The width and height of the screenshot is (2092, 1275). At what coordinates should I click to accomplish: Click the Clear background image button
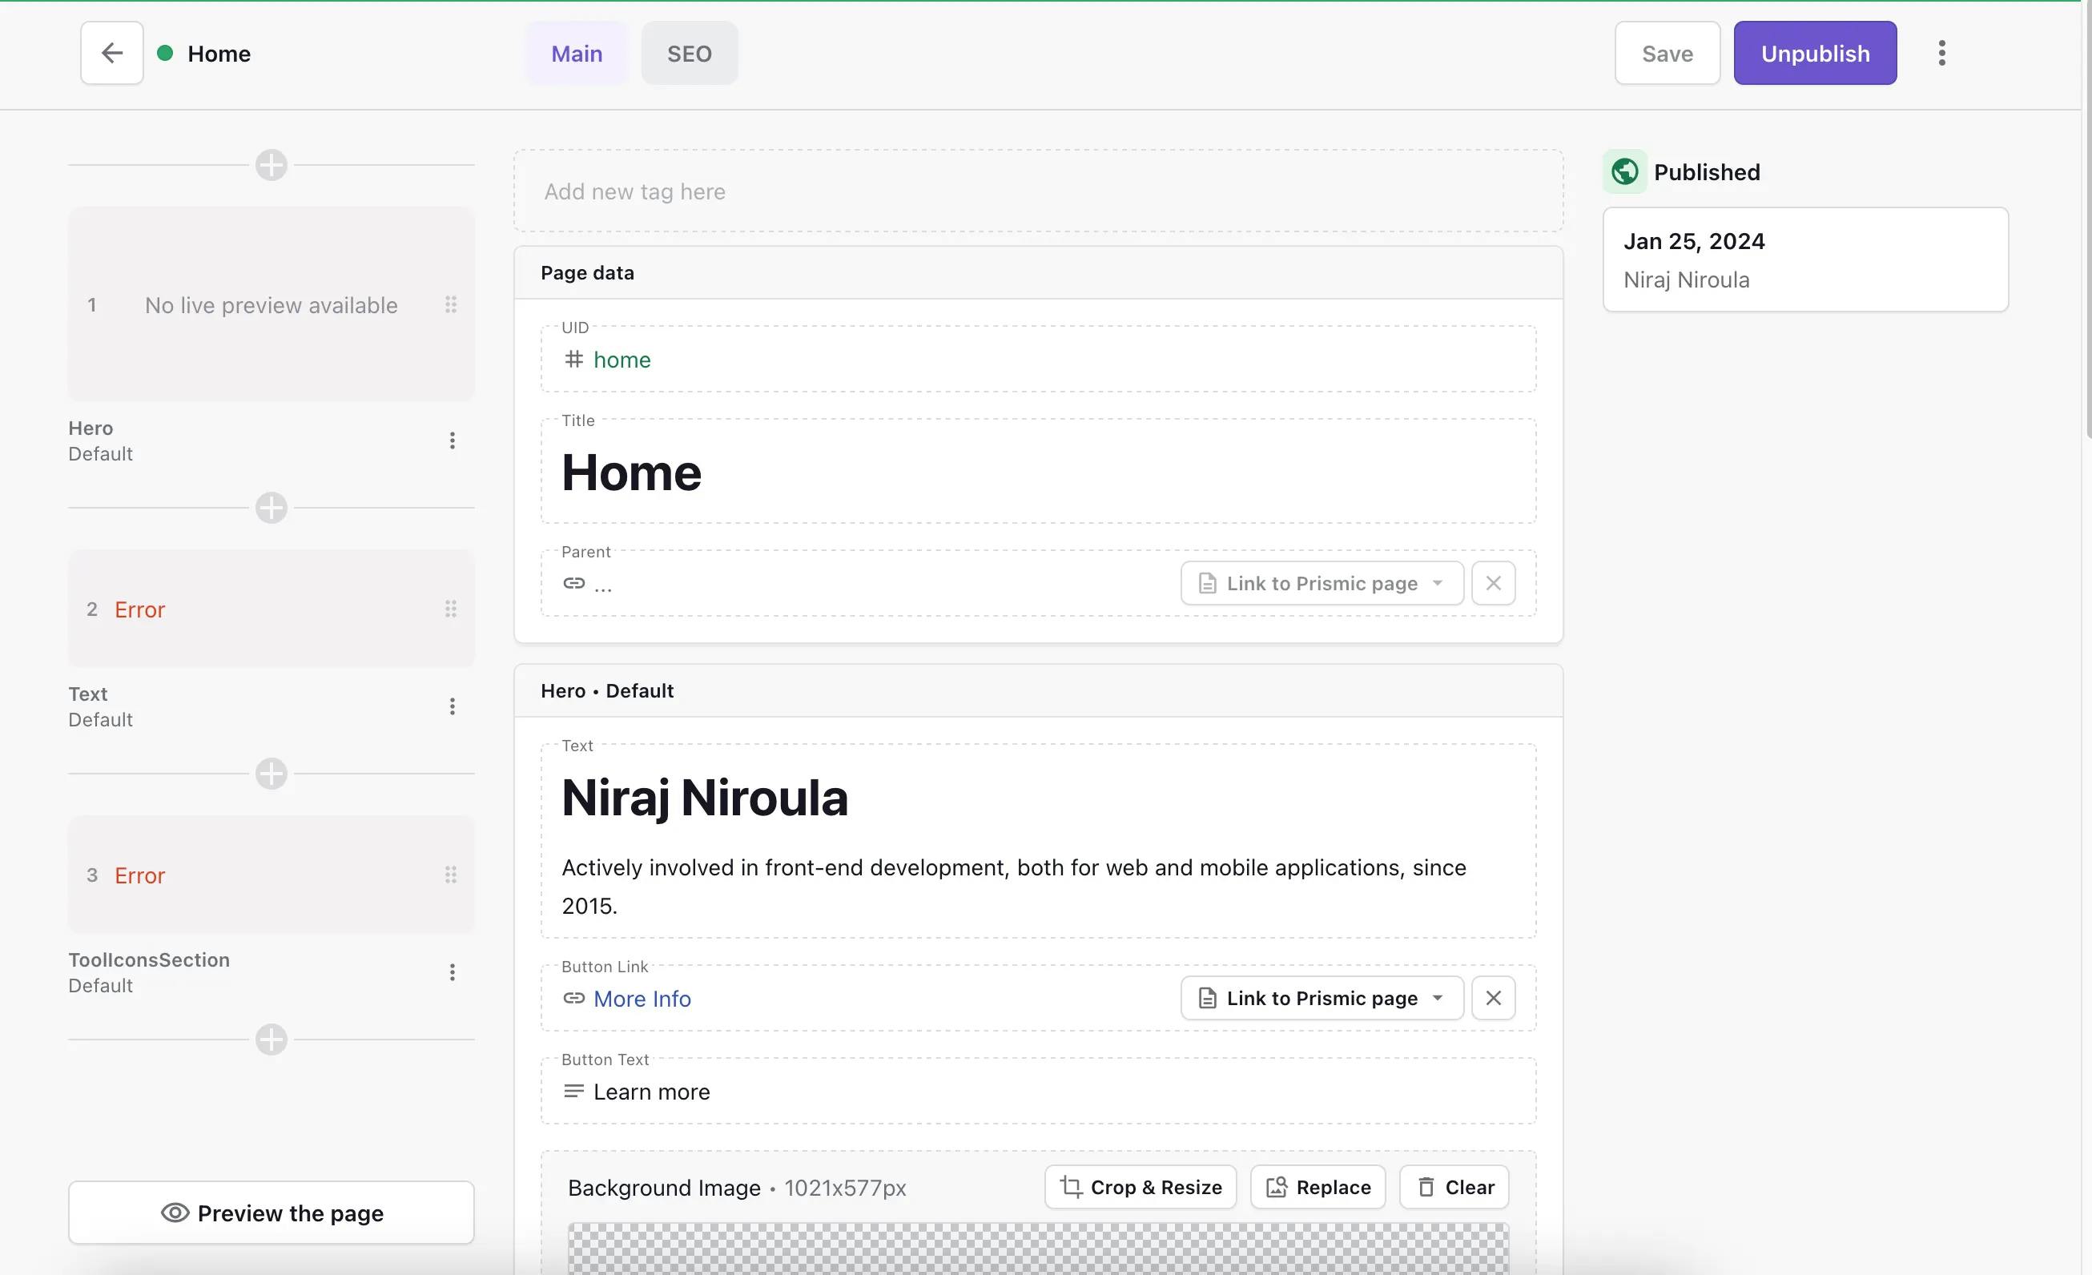pos(1454,1187)
